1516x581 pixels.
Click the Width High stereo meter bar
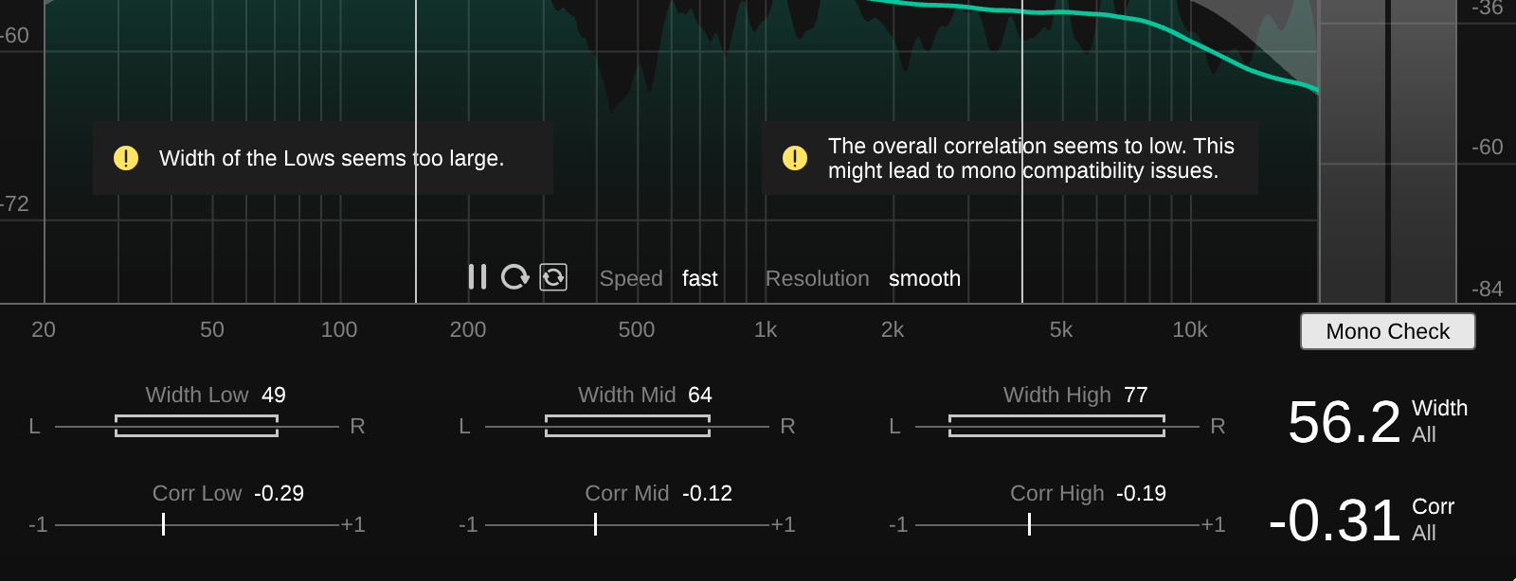tap(1056, 426)
